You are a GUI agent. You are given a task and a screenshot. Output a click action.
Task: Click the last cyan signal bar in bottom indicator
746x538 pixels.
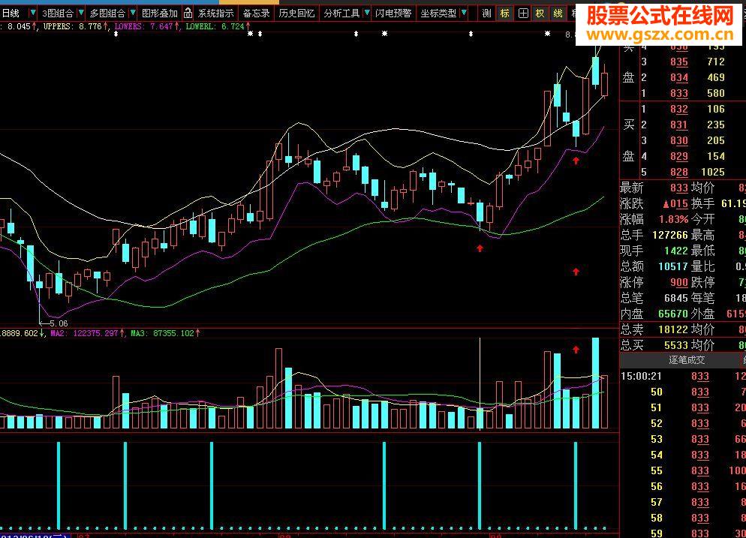(x=575, y=485)
